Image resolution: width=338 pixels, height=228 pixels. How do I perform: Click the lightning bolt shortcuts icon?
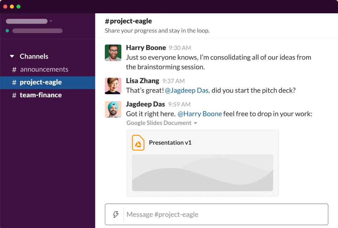(x=116, y=214)
